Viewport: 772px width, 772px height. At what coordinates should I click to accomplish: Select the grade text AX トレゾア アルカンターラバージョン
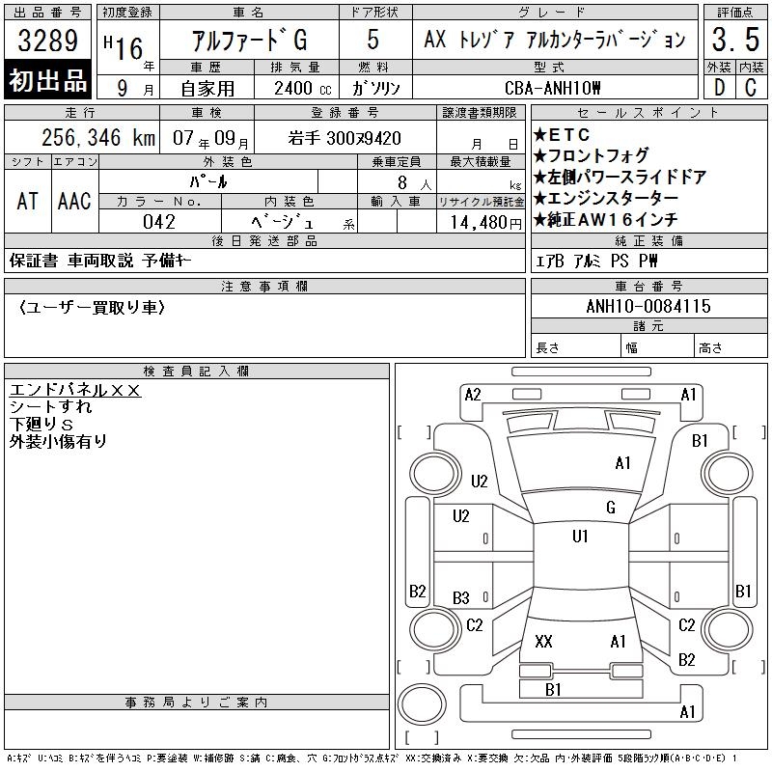click(555, 40)
